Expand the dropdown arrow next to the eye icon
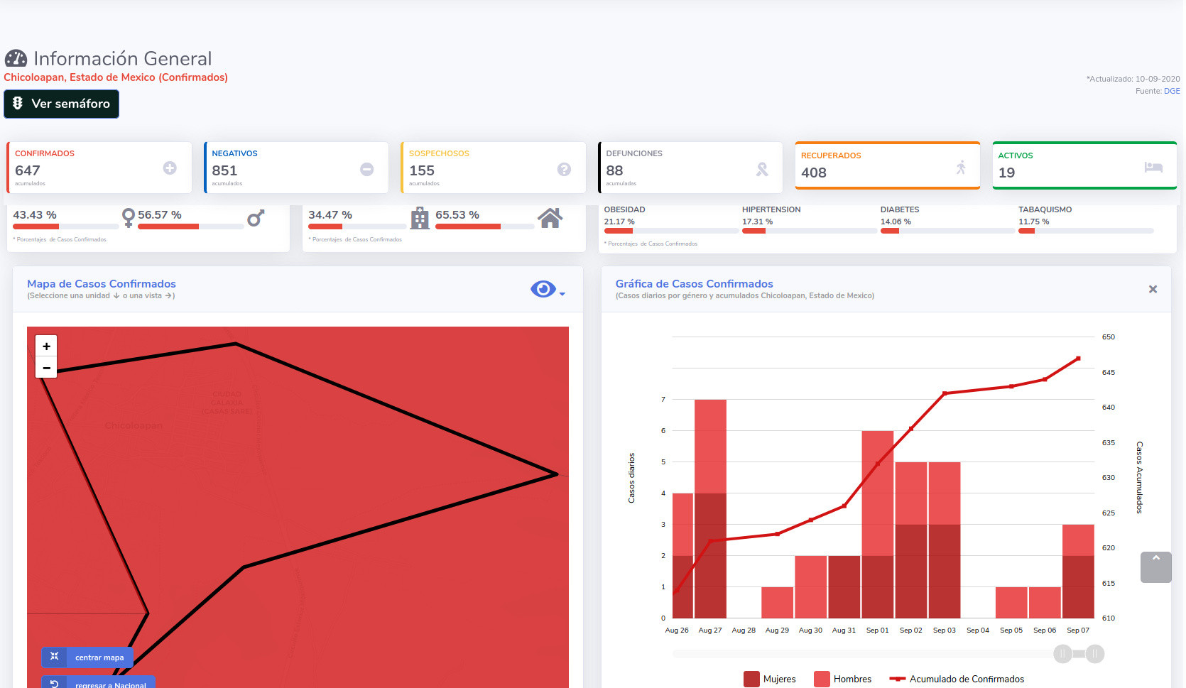1186x688 pixels. coord(562,294)
